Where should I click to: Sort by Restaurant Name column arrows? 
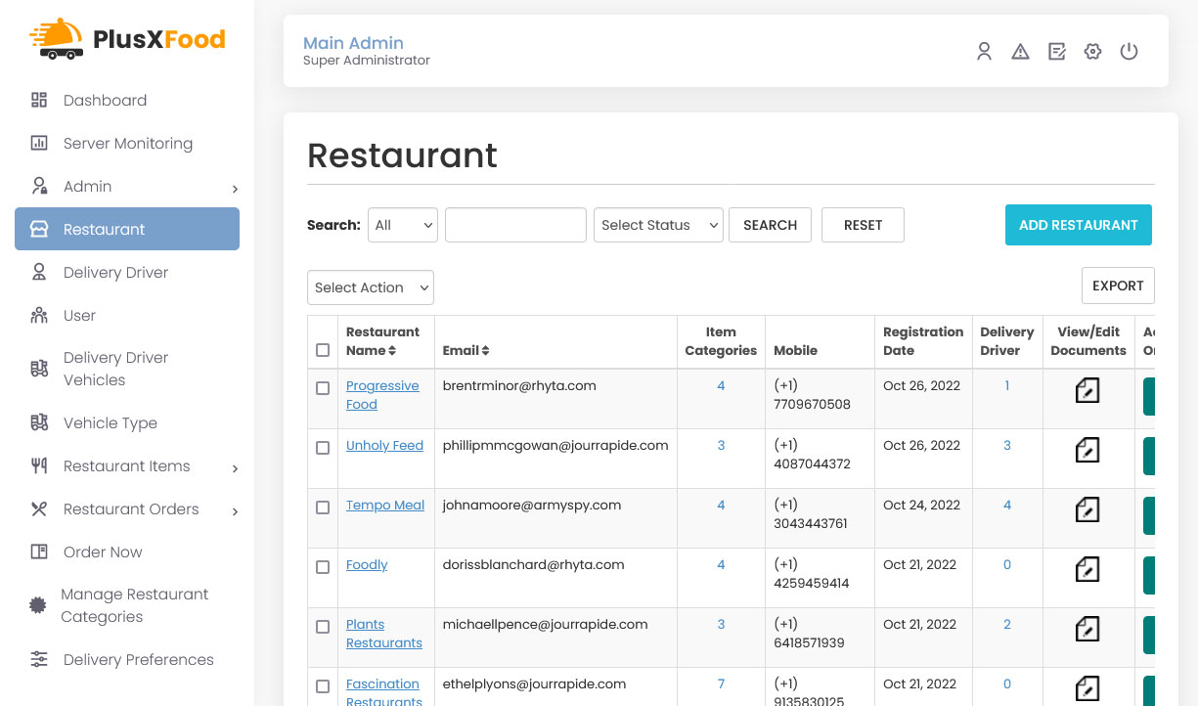coord(392,350)
